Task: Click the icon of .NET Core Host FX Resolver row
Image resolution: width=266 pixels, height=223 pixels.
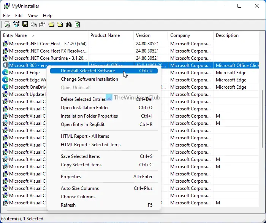Action: pos(5,51)
